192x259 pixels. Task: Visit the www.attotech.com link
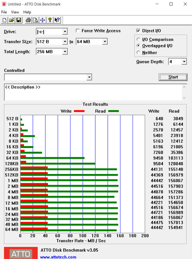(x=58, y=257)
